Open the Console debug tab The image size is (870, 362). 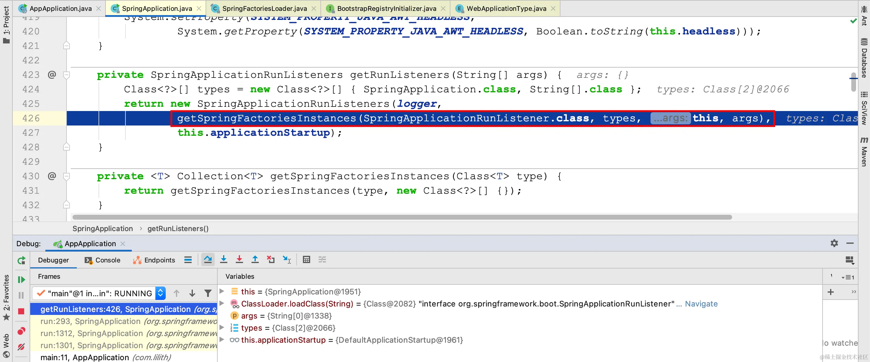click(103, 260)
